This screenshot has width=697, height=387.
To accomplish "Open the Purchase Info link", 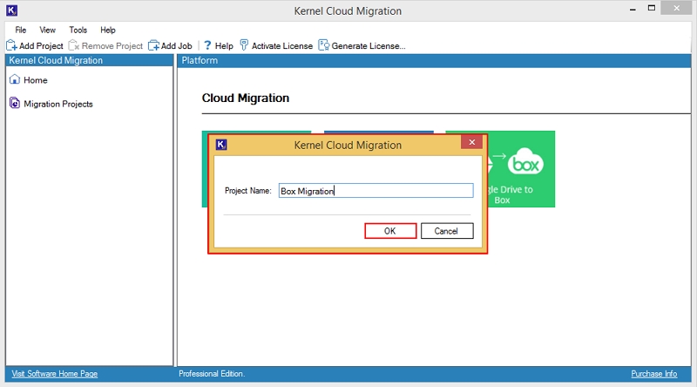I will pyautogui.click(x=654, y=374).
